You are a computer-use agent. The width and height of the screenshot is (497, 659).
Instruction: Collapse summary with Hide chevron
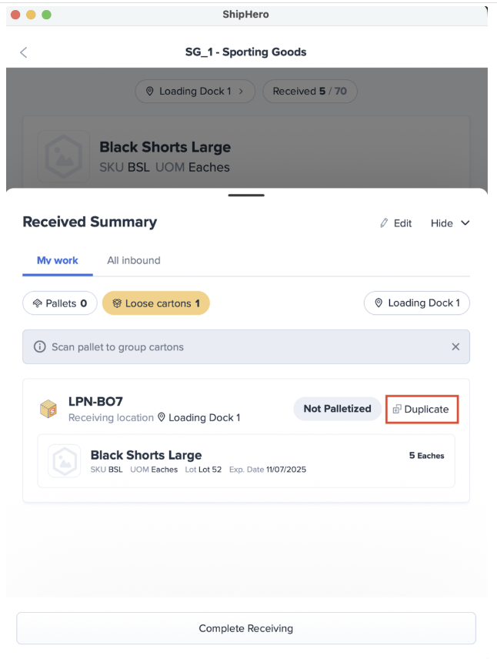tap(464, 223)
